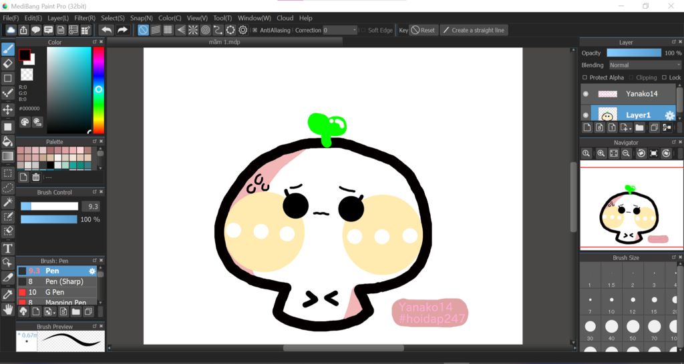This screenshot has height=364, width=684.
Task: Turn off snap with the Snap Off icon
Action: click(143, 30)
